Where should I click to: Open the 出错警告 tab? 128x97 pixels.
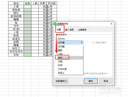click(x=82, y=30)
